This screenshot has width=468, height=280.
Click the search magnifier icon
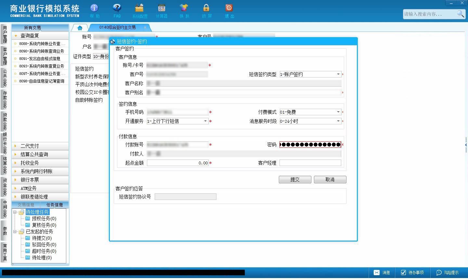460,14
